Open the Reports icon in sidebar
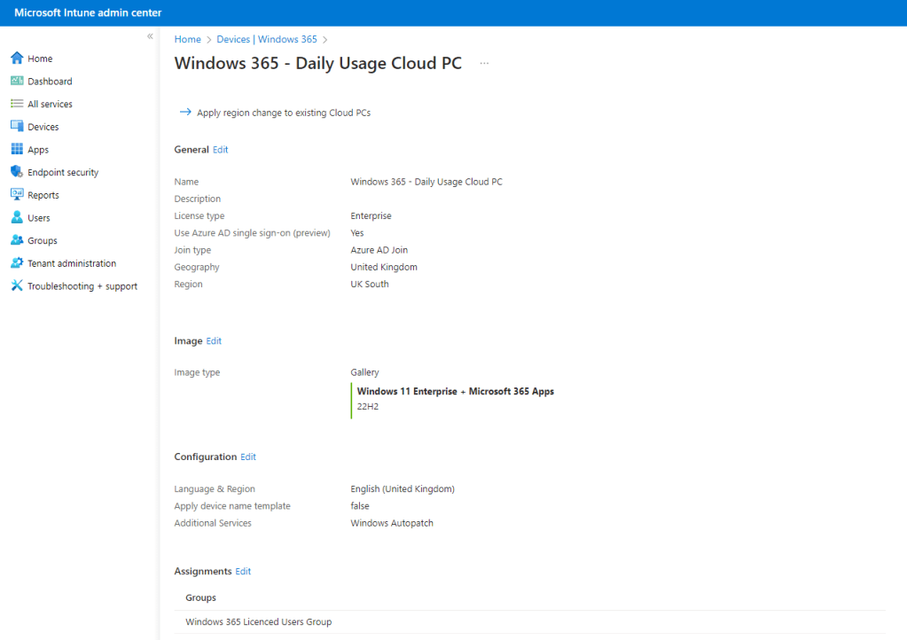This screenshot has width=907, height=640. 17,195
